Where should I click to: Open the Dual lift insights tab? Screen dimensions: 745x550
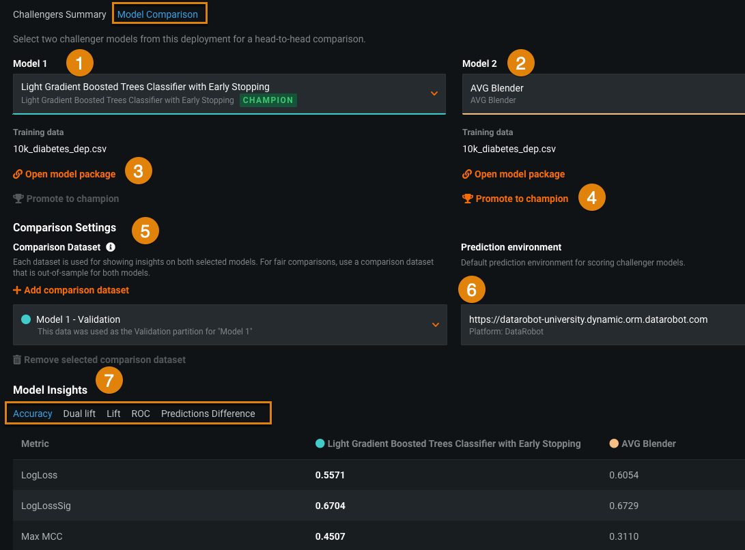[x=79, y=414]
